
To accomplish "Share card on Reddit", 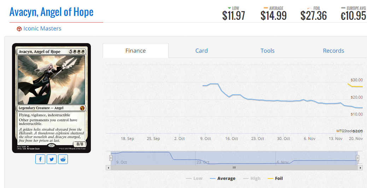I will pos(63,159).
